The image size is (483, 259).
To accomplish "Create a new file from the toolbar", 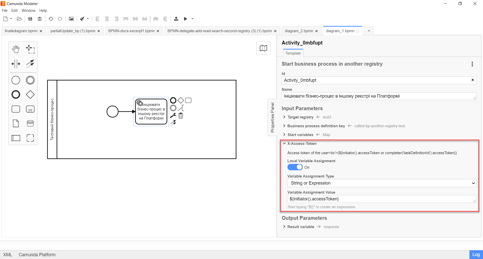I will (x=6, y=19).
